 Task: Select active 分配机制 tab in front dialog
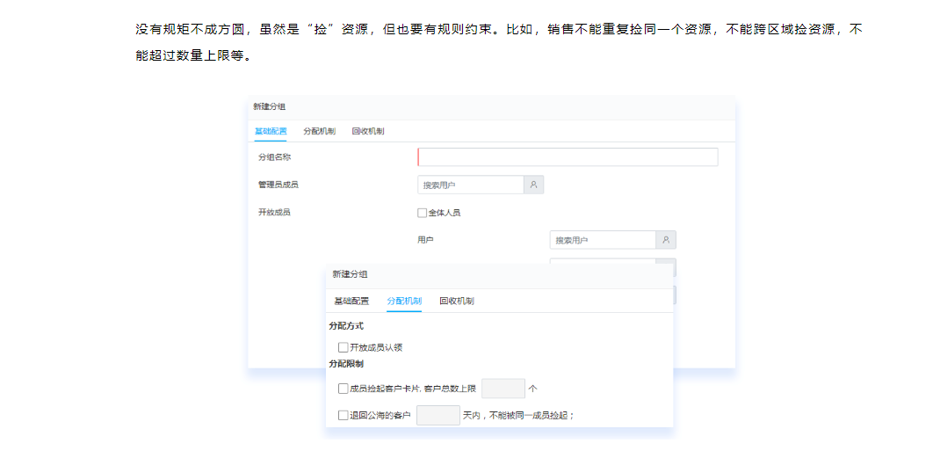(404, 301)
